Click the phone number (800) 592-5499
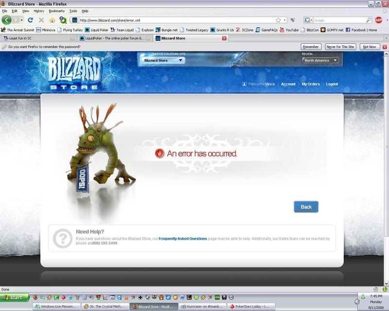The width and height of the screenshot is (389, 311). click(x=104, y=243)
